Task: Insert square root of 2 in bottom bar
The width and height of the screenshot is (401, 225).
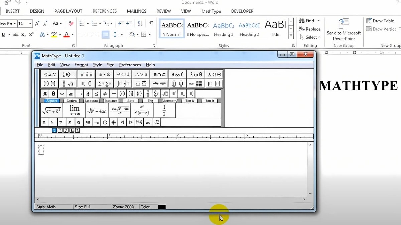Action: [x=156, y=122]
